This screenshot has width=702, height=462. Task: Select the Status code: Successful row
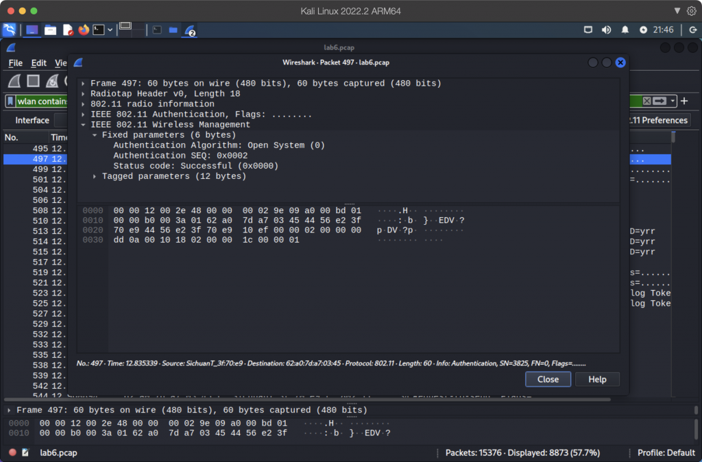195,166
